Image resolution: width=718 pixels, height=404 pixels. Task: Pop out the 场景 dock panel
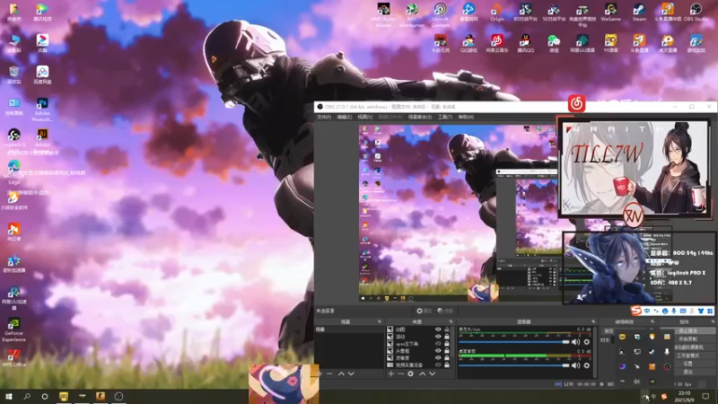coord(380,321)
